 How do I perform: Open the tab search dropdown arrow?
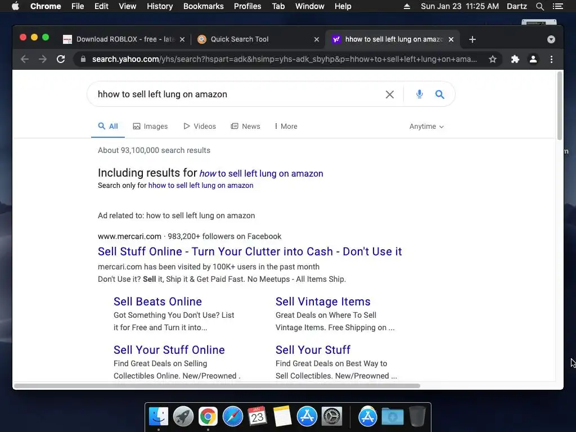click(551, 39)
